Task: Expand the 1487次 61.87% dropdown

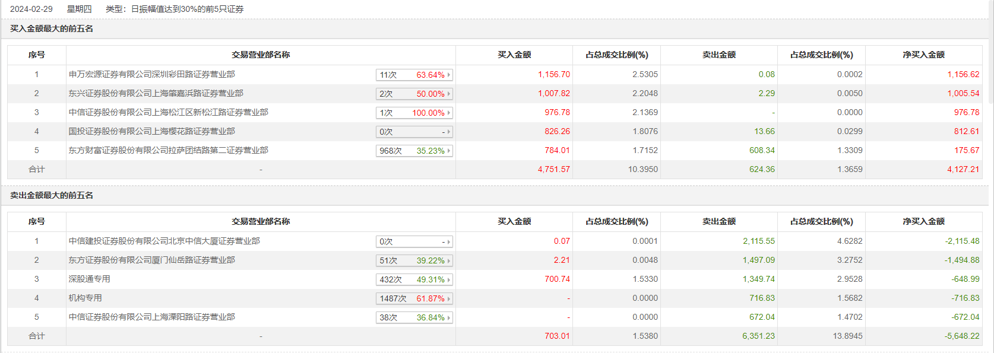Action: tap(414, 298)
